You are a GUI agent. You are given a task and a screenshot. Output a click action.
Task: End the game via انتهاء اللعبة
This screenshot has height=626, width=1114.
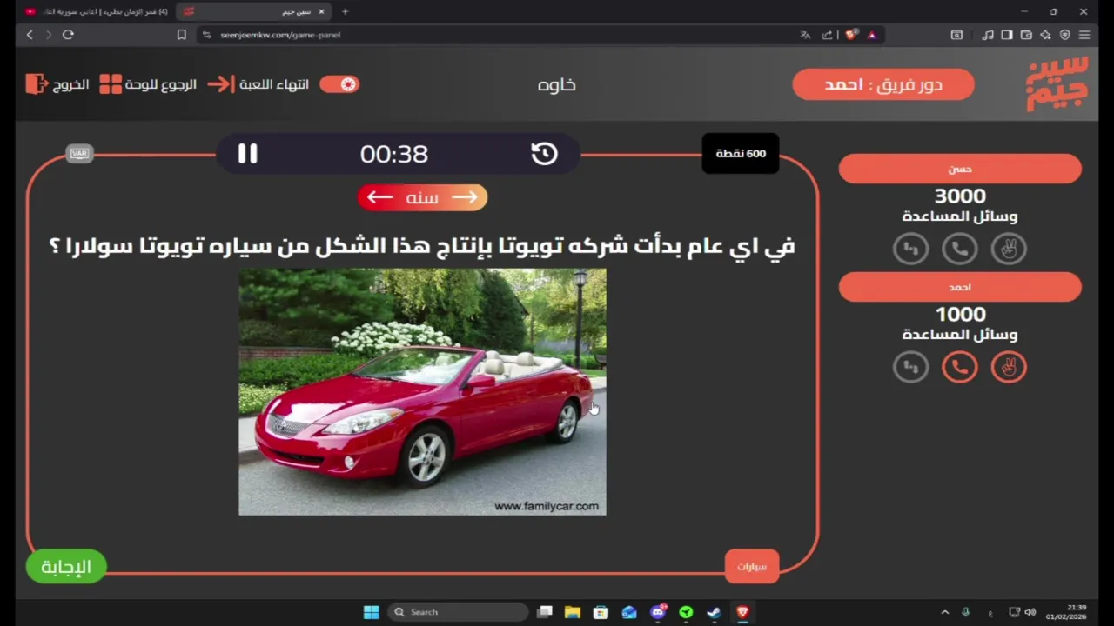[258, 84]
